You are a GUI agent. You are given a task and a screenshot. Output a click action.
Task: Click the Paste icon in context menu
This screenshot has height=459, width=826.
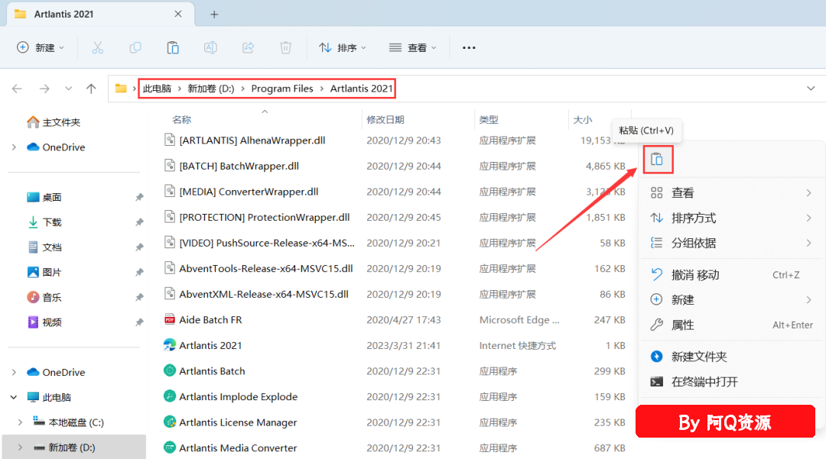coord(657,159)
